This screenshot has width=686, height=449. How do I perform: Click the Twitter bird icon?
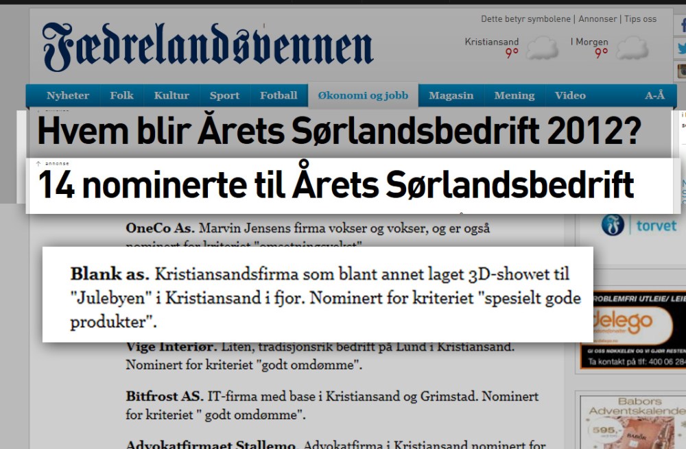point(681,49)
